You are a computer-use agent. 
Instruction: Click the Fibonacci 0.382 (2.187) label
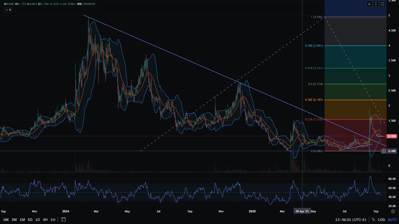[x=314, y=100]
